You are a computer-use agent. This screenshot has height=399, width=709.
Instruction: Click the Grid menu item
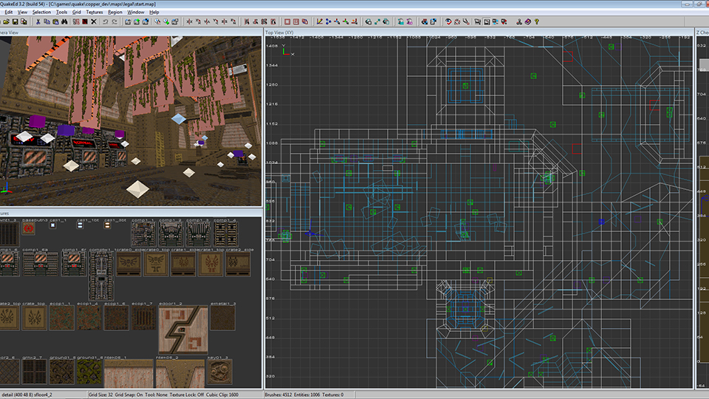tap(77, 12)
